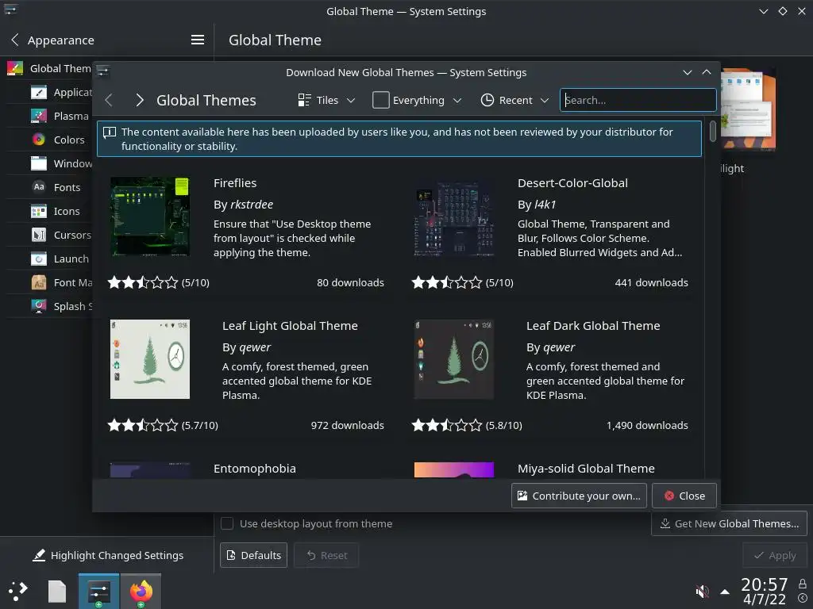Click the Window Decorations sidebar icon
This screenshot has width=813, height=609.
point(39,163)
